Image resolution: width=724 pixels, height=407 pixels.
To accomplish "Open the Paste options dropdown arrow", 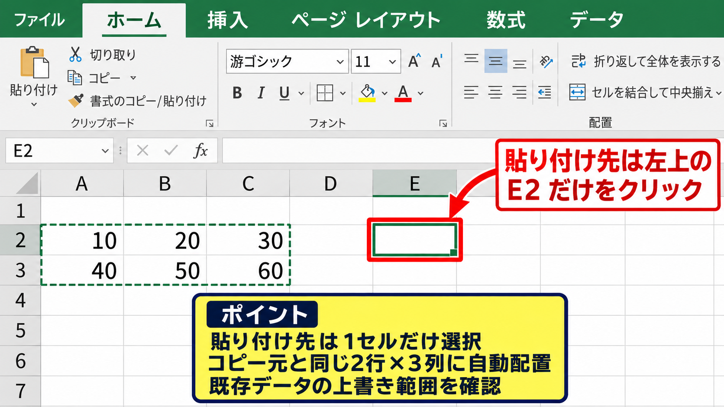I will coord(34,104).
